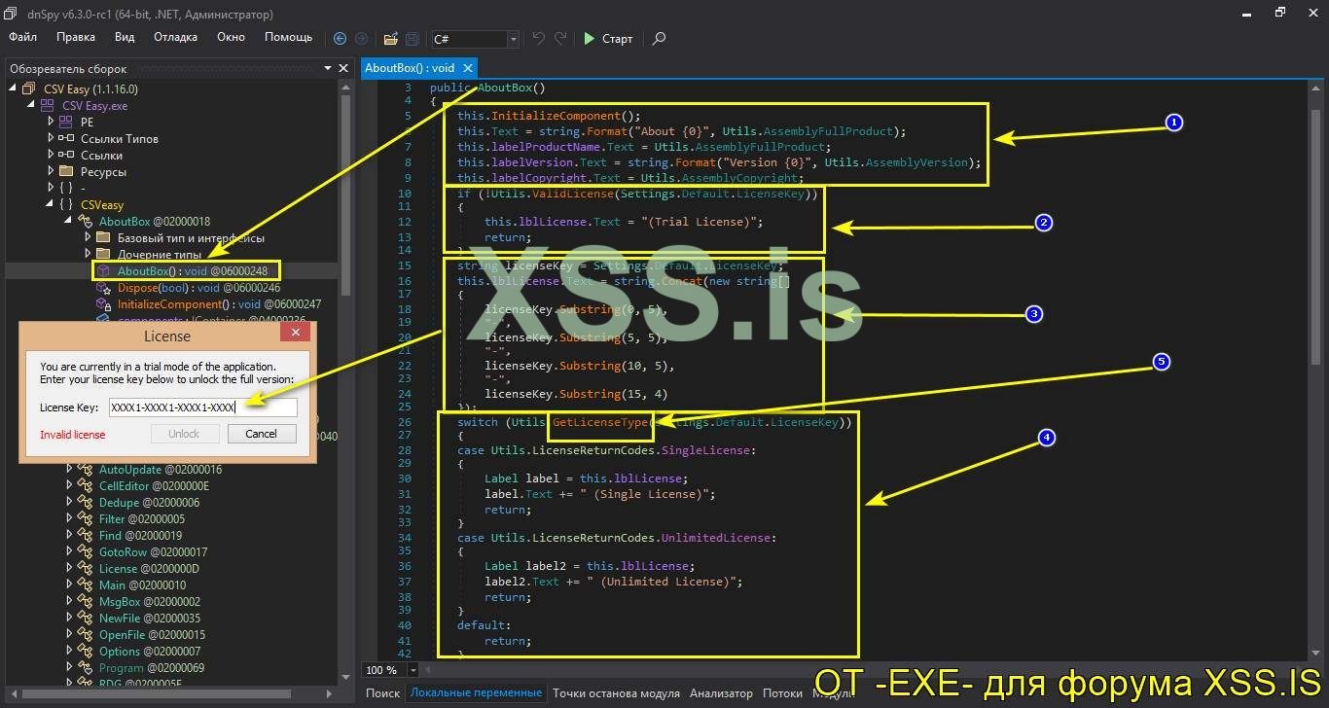Switch to the Поиск bottom tab

point(383,693)
